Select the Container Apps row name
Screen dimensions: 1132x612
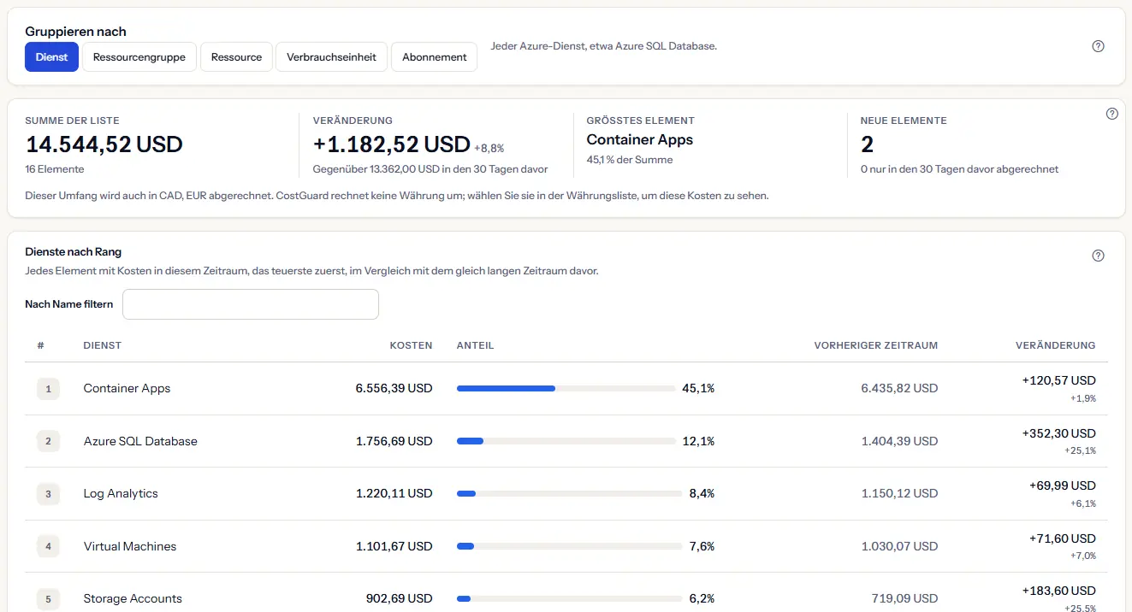127,388
